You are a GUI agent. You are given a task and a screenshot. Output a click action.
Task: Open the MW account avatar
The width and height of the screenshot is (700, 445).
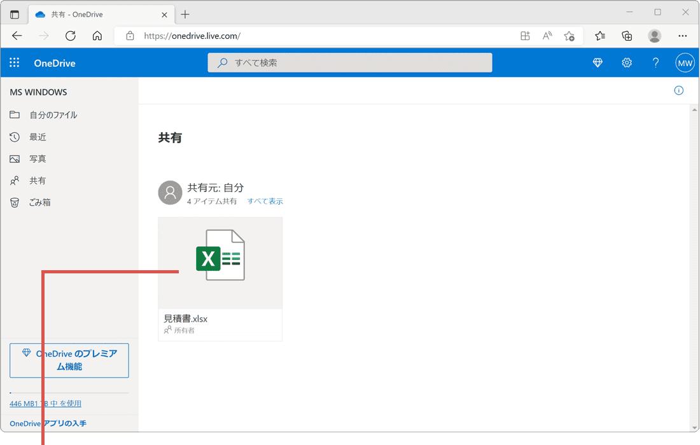(685, 63)
